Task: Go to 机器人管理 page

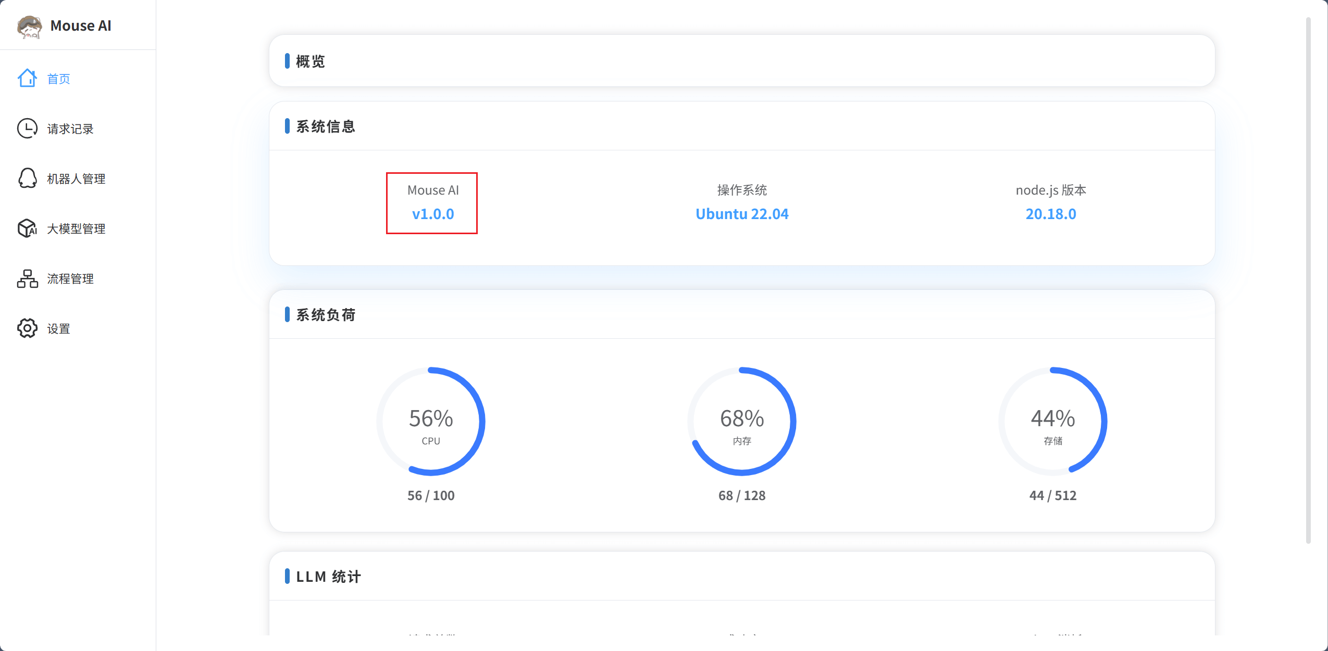Action: [76, 178]
